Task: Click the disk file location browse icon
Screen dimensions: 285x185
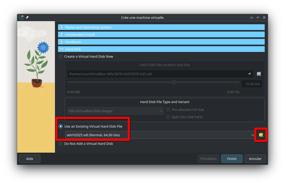Action: [x=259, y=74]
